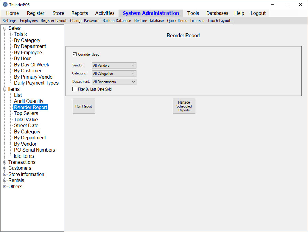
Task: Enable Filter By Last Date Sold
Action: [75, 89]
